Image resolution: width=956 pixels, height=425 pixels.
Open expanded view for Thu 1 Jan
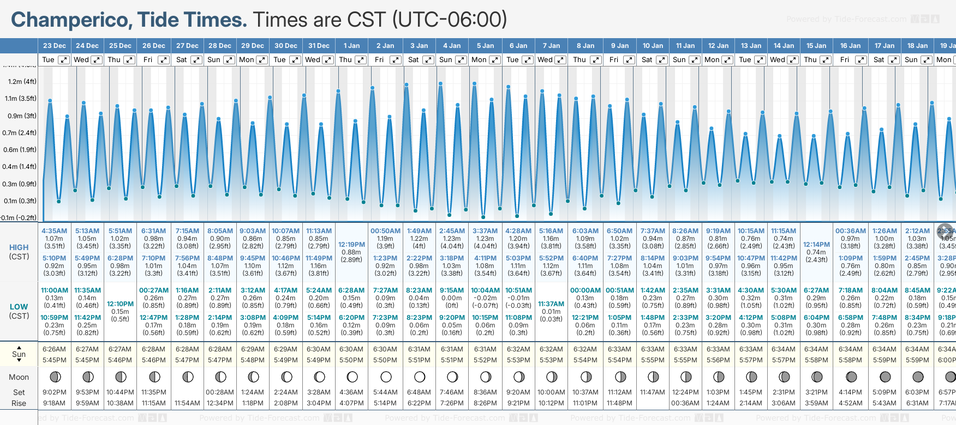361,60
